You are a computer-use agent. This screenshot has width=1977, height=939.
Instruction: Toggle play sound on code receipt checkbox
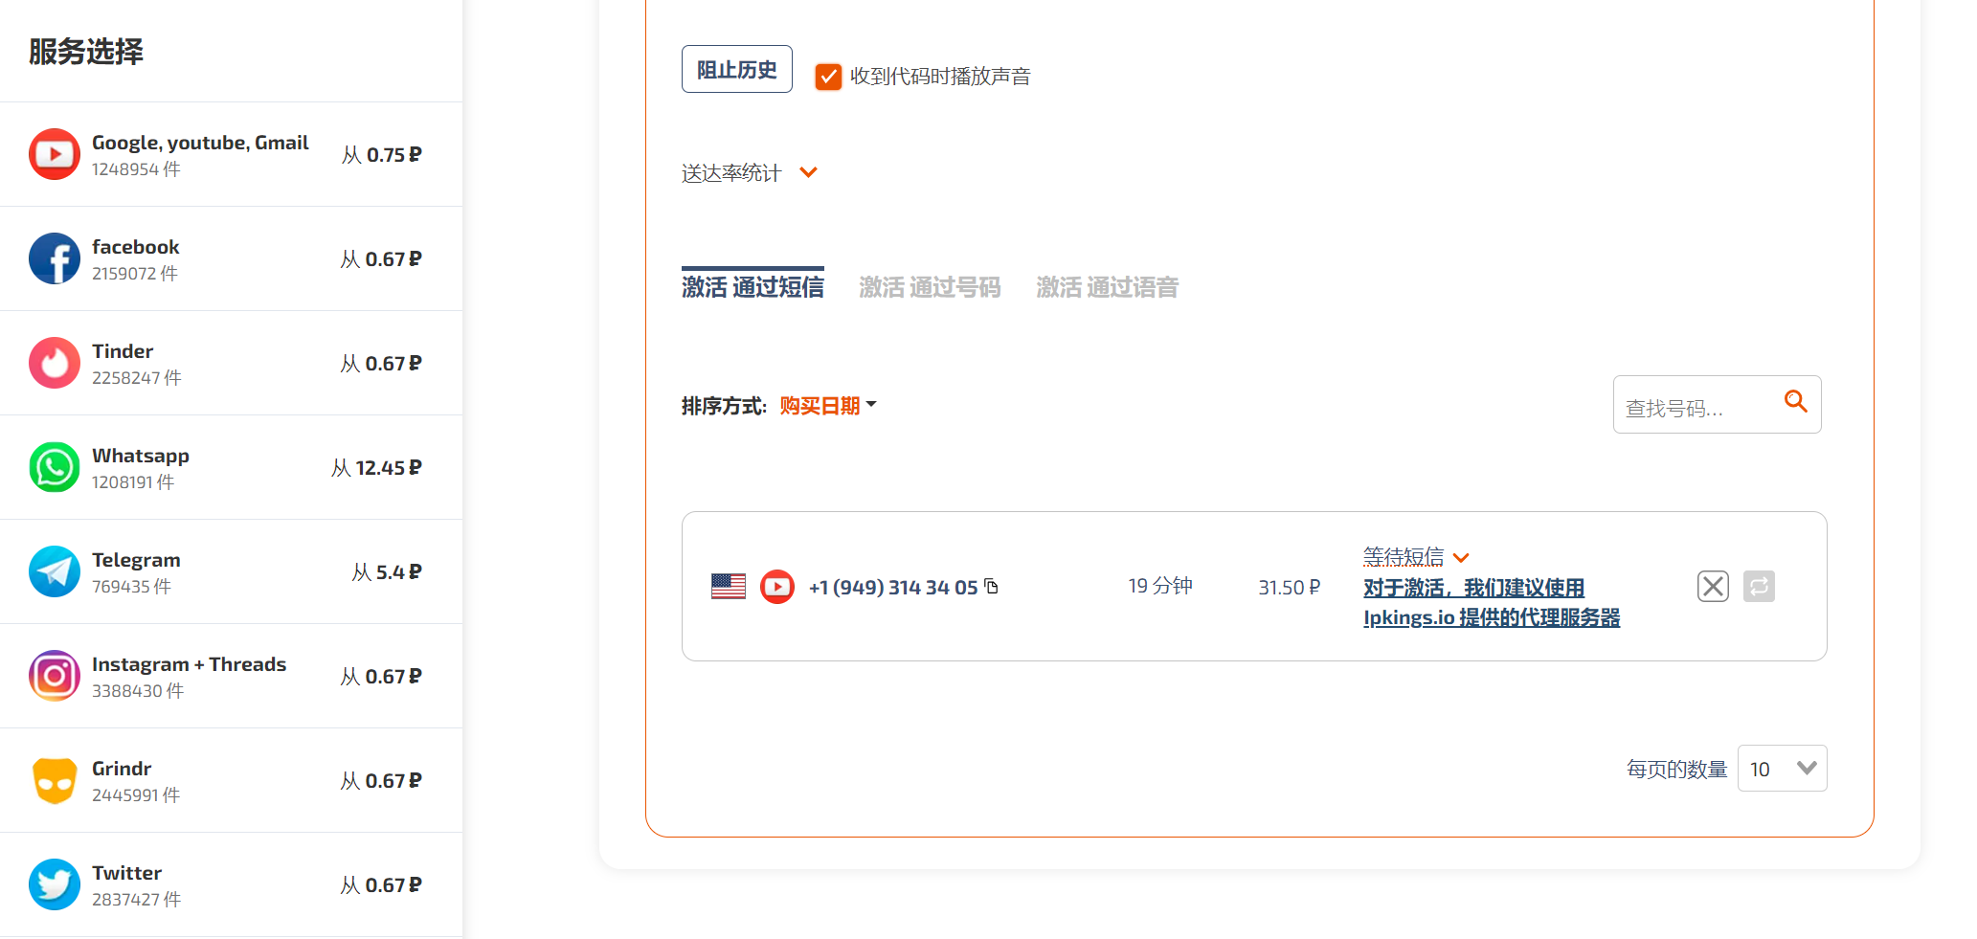pyautogui.click(x=828, y=77)
